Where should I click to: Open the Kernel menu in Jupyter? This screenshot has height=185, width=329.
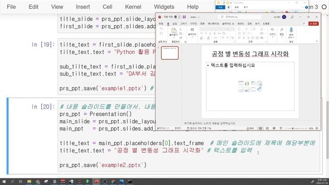(133, 7)
